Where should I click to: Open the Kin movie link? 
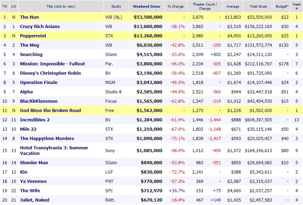click(x=23, y=172)
